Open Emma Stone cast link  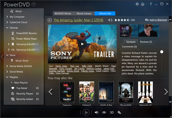[x=73, y=71]
